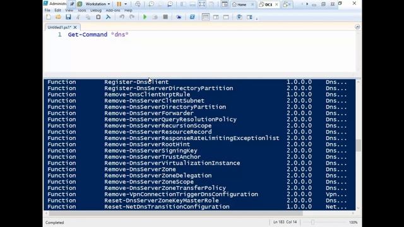Viewport: 404px width, 227px height.
Task: Enter VMware full screen mode
Action: (202, 4)
